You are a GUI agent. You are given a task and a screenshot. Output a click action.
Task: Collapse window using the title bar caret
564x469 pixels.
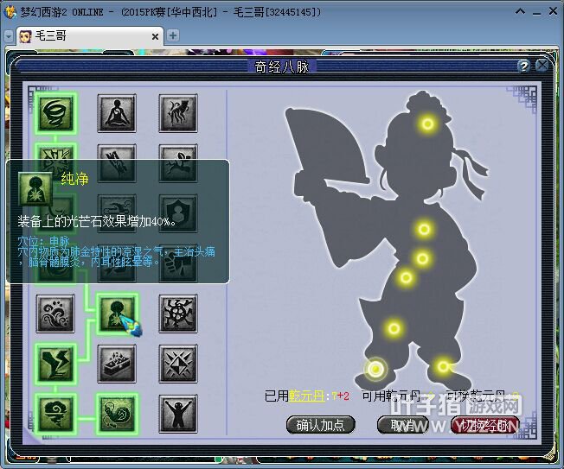(520, 11)
